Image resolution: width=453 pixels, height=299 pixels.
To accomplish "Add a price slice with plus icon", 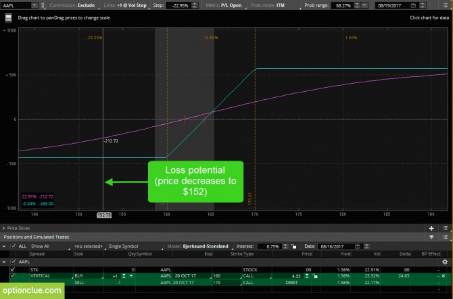I will click(431, 228).
